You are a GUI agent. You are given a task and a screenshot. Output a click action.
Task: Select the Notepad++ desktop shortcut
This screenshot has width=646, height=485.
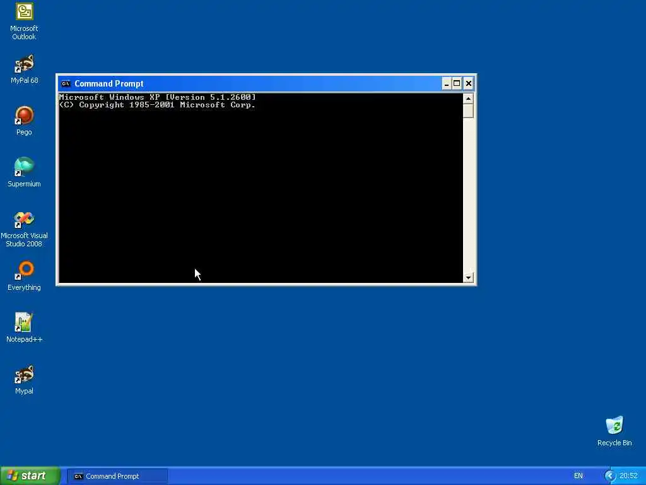coord(25,328)
